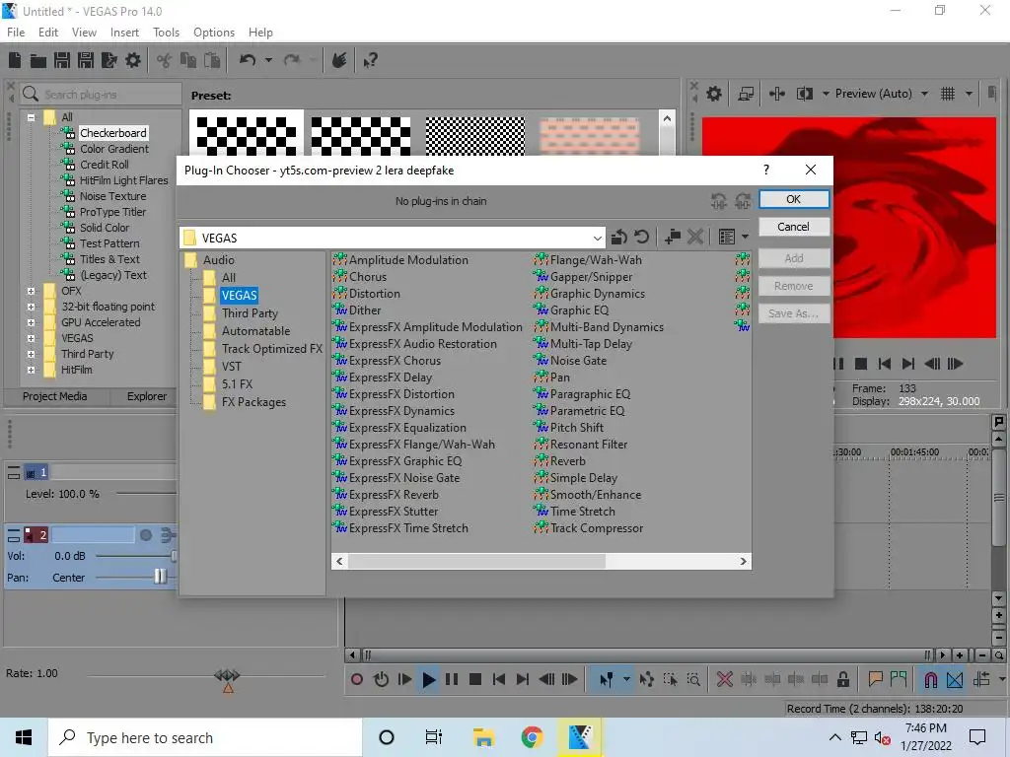Viewport: 1010px width, 757px height.
Task: Open the undo history dropdown arrow
Action: tap(268, 60)
